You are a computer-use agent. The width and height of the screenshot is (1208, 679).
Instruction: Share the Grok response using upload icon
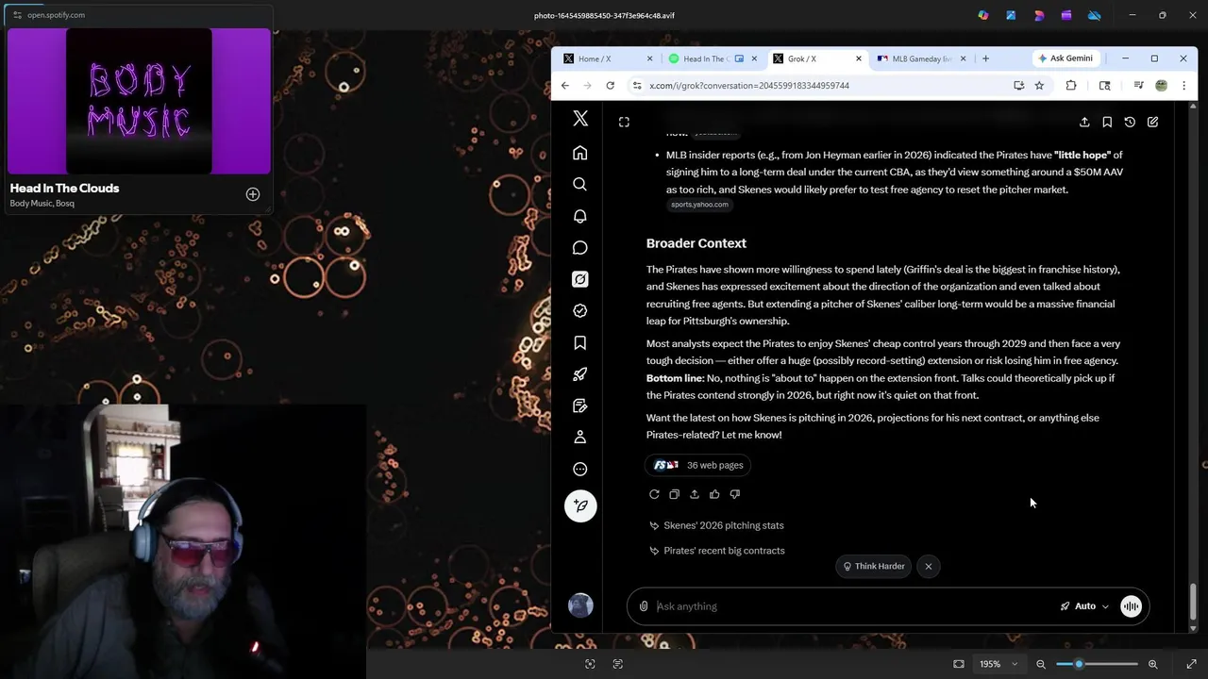click(x=695, y=494)
